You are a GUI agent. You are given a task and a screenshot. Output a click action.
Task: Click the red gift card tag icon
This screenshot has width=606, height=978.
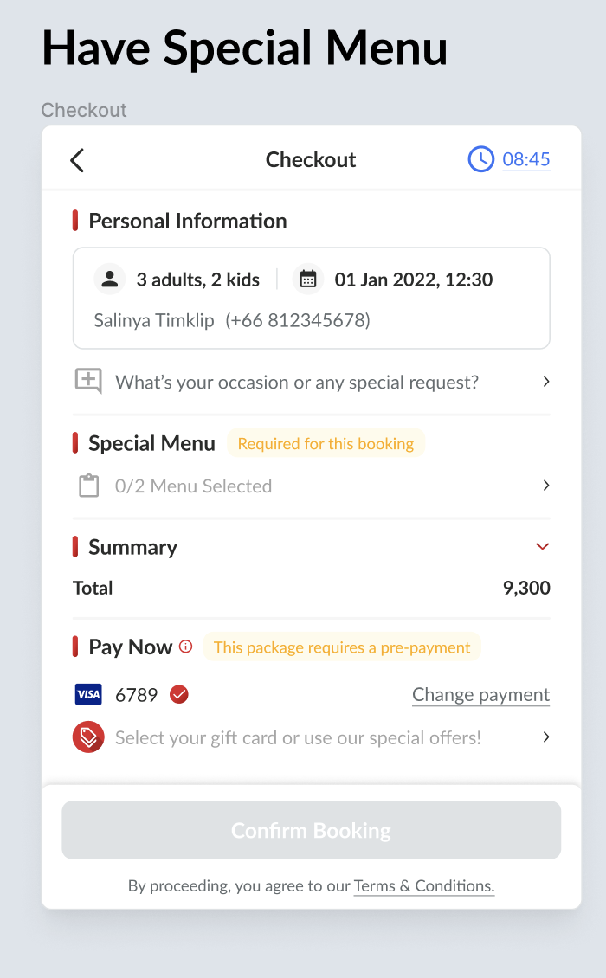point(88,737)
